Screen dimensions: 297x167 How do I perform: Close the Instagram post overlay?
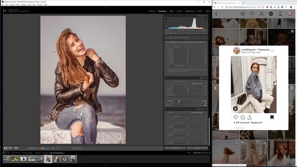pyautogui.click(x=290, y=13)
